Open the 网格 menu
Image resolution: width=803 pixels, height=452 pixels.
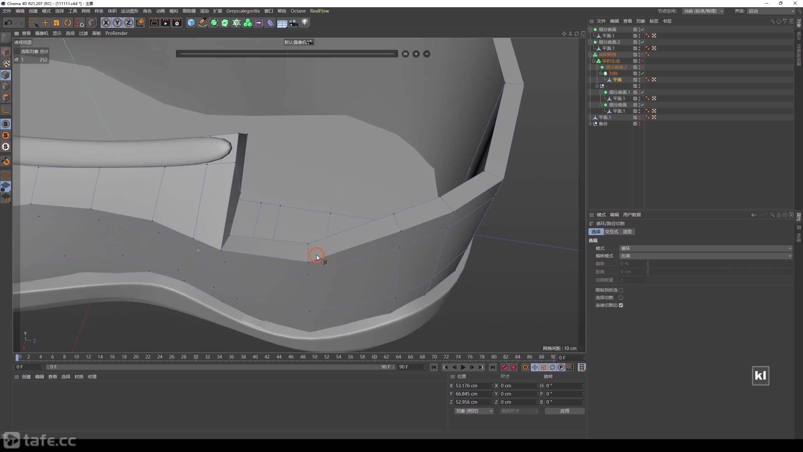click(86, 11)
